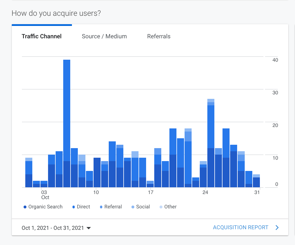Click the Organic Search legend label
The width and height of the screenshot is (295, 245).
(x=45, y=207)
